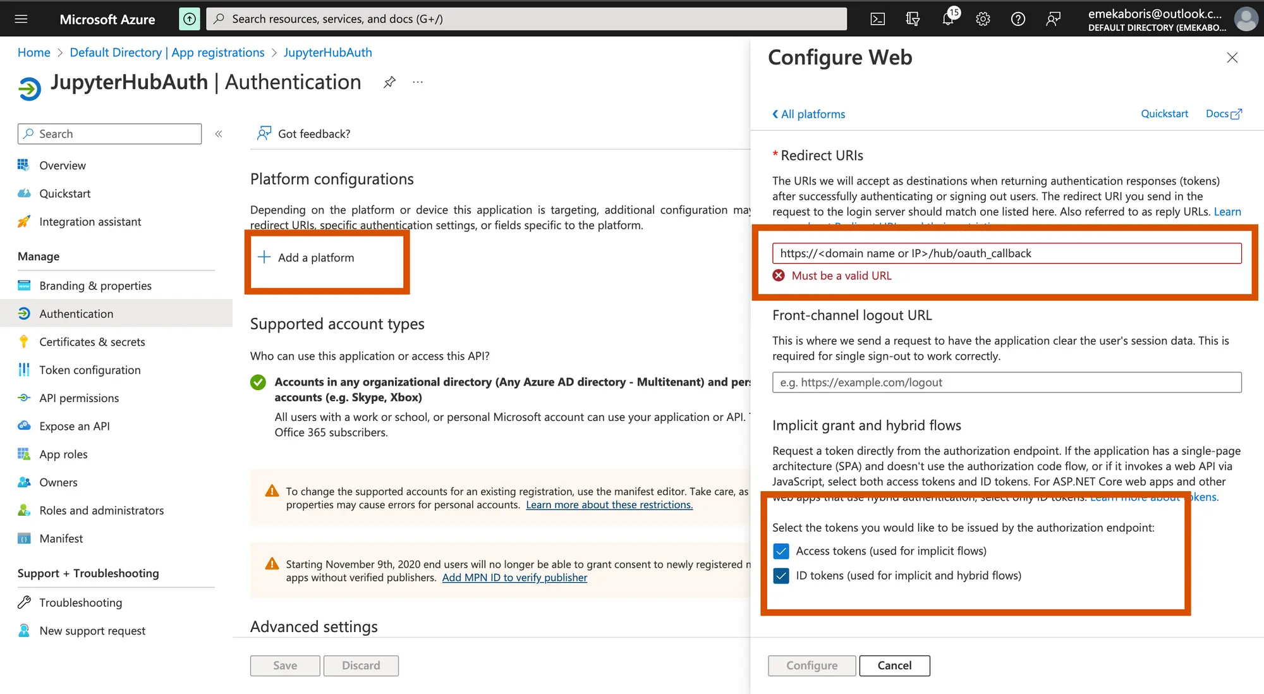1264x694 pixels.
Task: Click the Learn link in Redirect URIs description
Action: [x=1227, y=212]
